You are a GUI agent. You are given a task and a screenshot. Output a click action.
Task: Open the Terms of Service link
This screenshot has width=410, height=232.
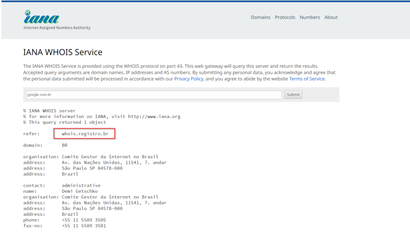[307, 79]
